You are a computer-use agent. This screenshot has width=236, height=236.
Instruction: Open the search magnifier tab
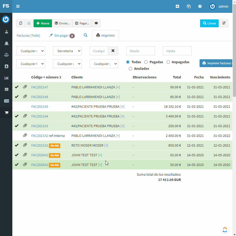(x=85, y=35)
